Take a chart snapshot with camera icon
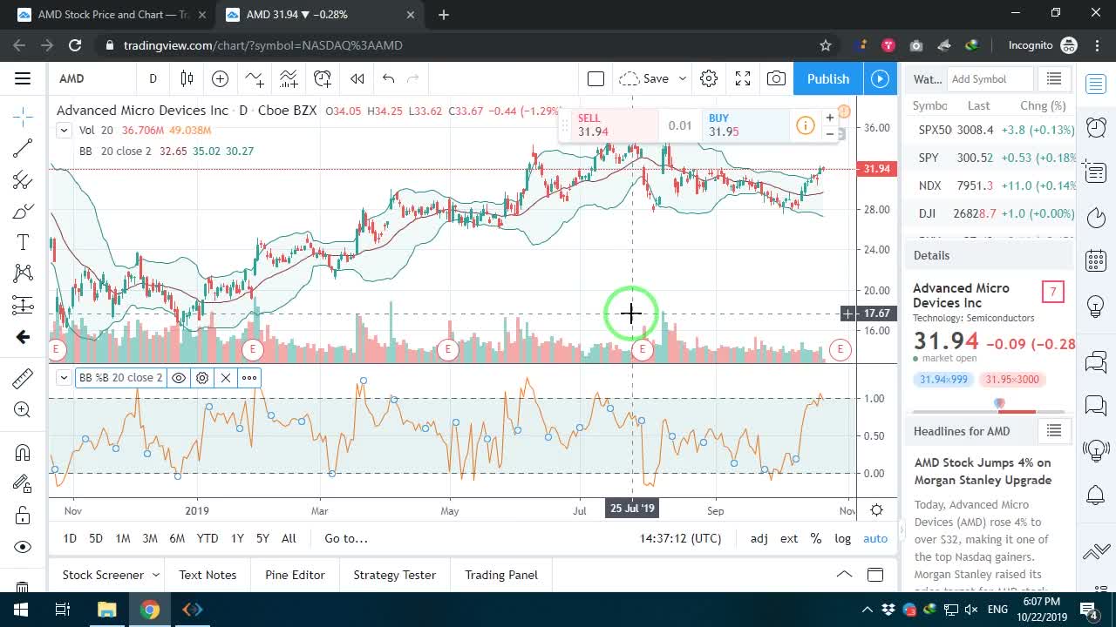This screenshot has height=627, width=1116. (776, 78)
